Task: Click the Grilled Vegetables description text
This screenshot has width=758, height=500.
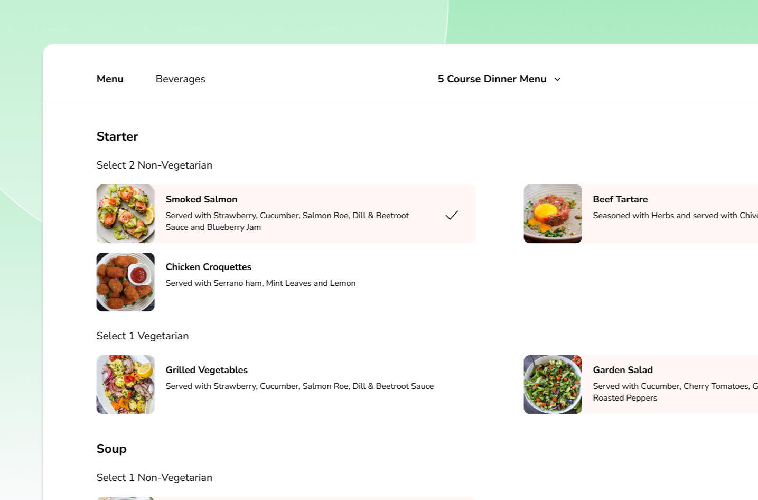Action: pos(300,386)
